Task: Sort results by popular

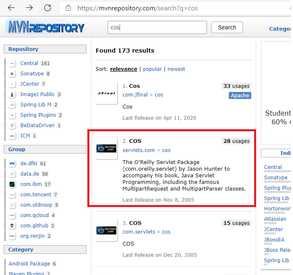Action: (152, 69)
